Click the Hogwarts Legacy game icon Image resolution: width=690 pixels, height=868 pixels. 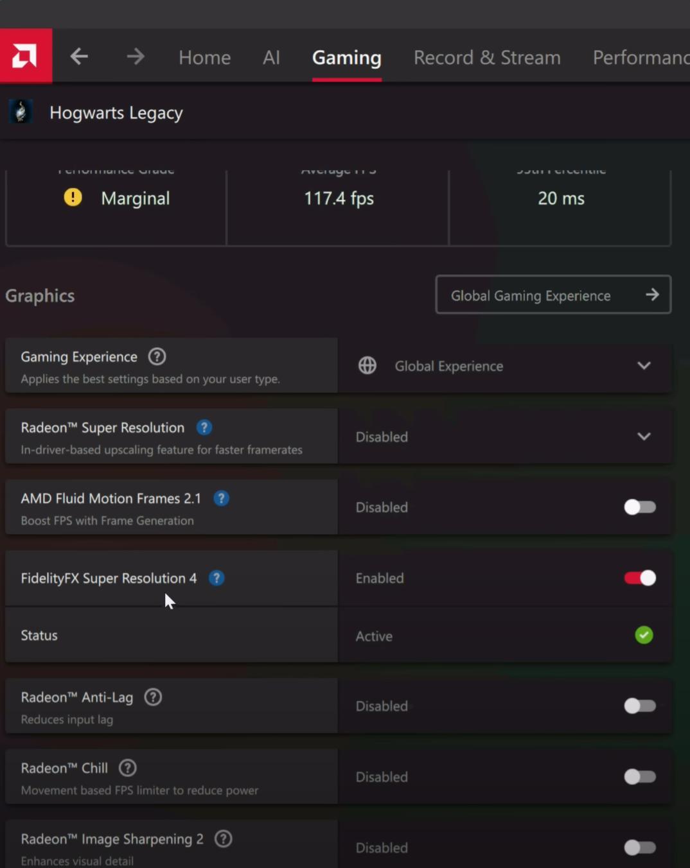click(x=21, y=112)
